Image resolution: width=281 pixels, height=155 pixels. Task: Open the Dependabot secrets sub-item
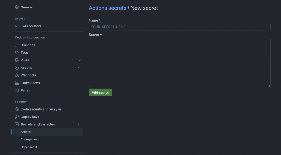tap(29, 147)
